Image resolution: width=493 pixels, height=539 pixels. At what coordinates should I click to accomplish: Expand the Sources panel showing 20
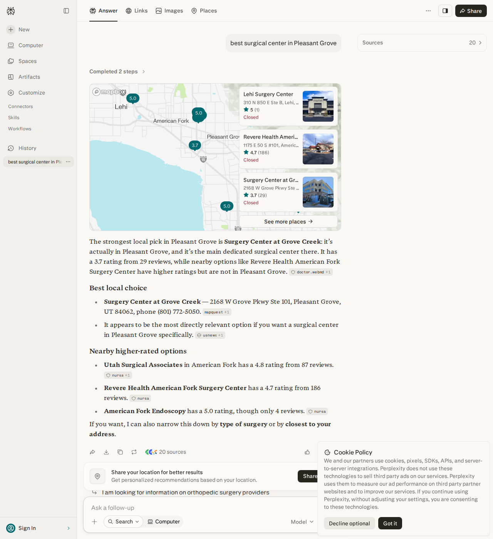[x=422, y=43]
